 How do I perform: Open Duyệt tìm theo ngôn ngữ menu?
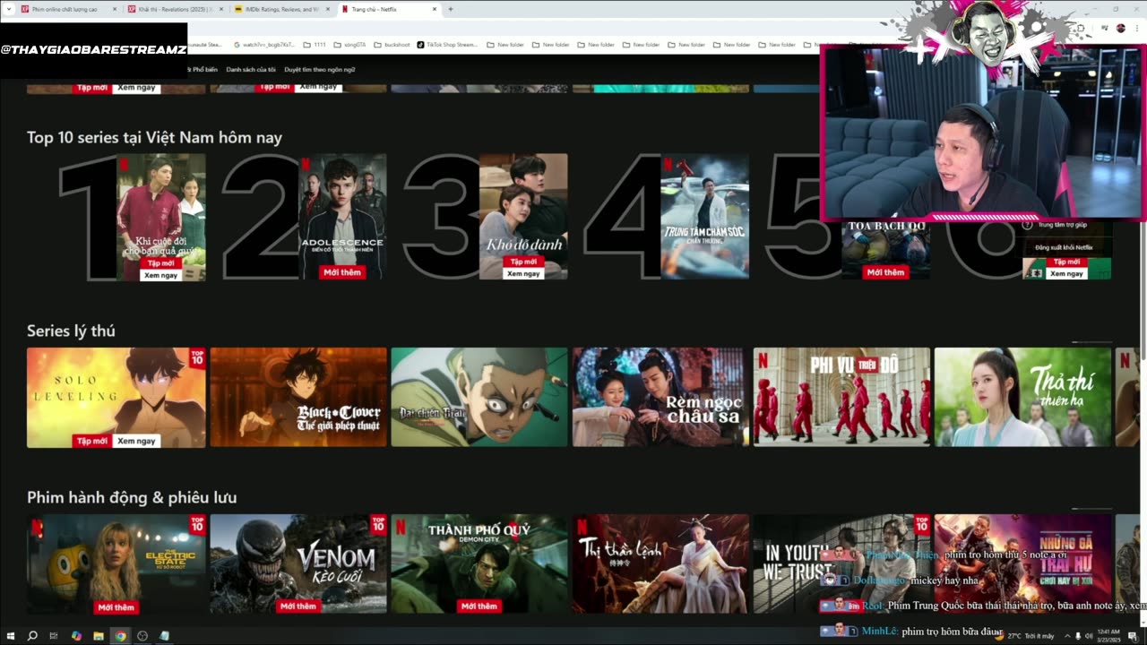(x=320, y=69)
